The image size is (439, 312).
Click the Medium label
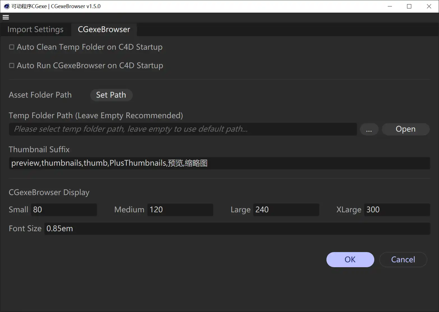pyautogui.click(x=129, y=210)
